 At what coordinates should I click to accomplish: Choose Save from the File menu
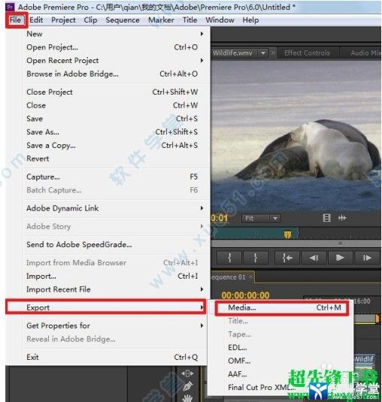(115, 119)
